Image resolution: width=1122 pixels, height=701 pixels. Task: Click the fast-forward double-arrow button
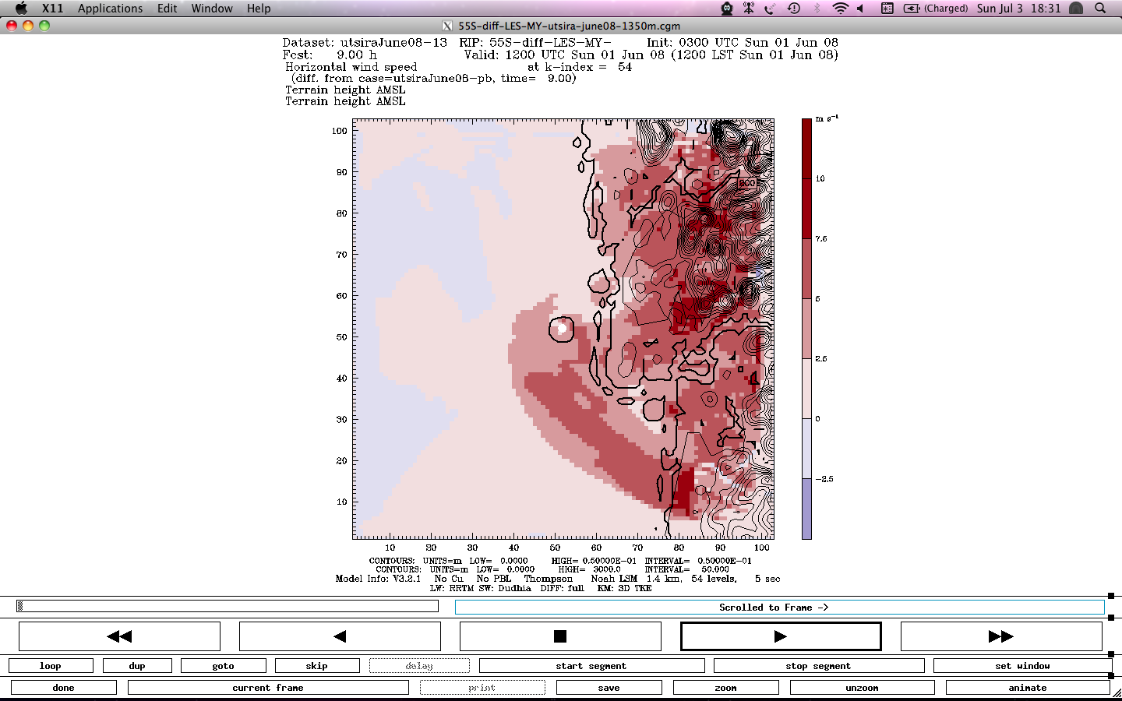coord(1000,636)
